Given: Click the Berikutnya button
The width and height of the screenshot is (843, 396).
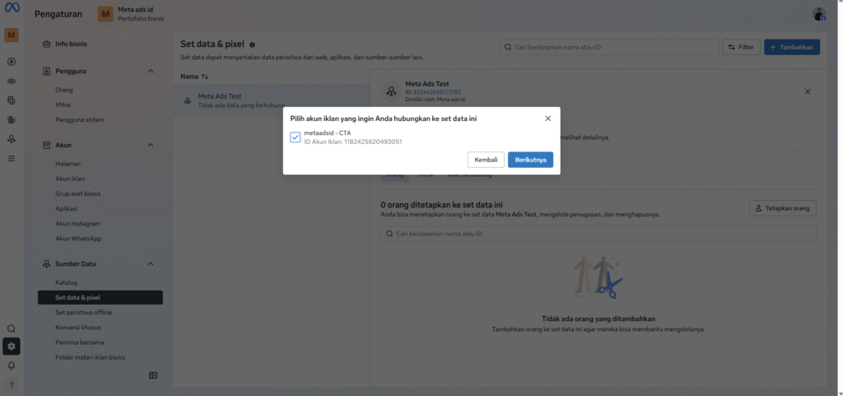Looking at the screenshot, I should click(x=530, y=160).
